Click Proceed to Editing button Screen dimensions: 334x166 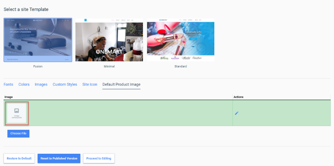tap(99, 158)
